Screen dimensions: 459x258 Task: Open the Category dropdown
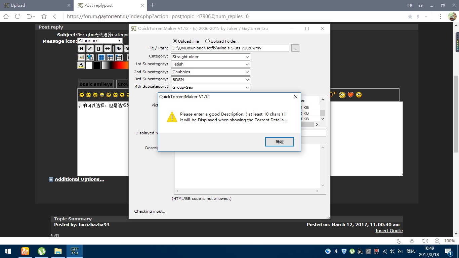pos(211,57)
